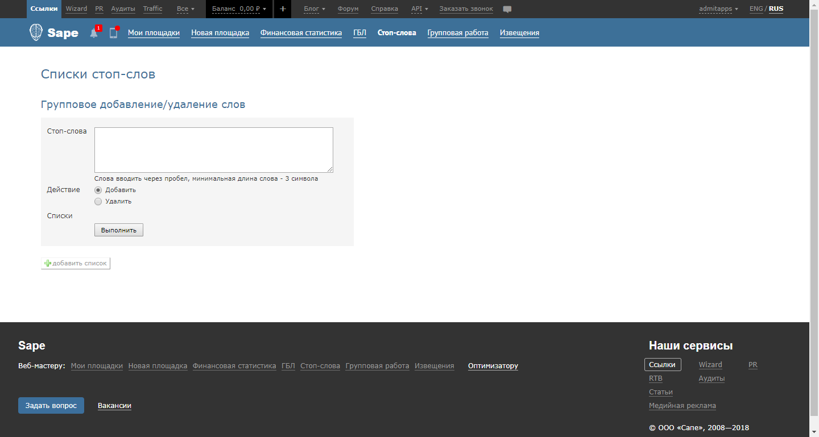Viewport: 819px width, 437px height.
Task: Open the chat bubble icon
Action: tap(507, 9)
